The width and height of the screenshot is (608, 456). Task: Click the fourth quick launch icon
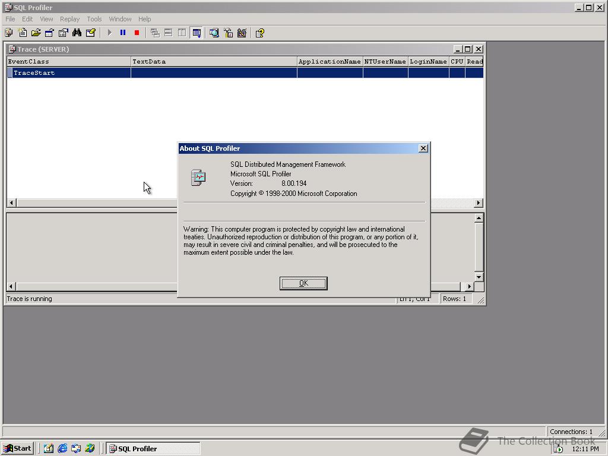[90, 449]
